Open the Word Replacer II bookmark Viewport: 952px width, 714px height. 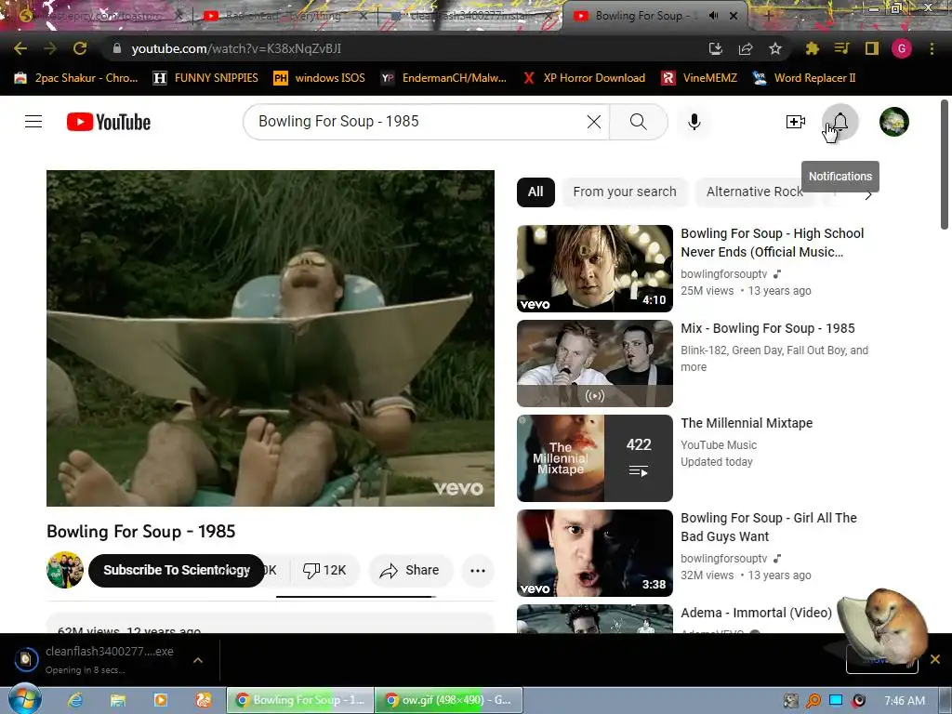coord(804,78)
